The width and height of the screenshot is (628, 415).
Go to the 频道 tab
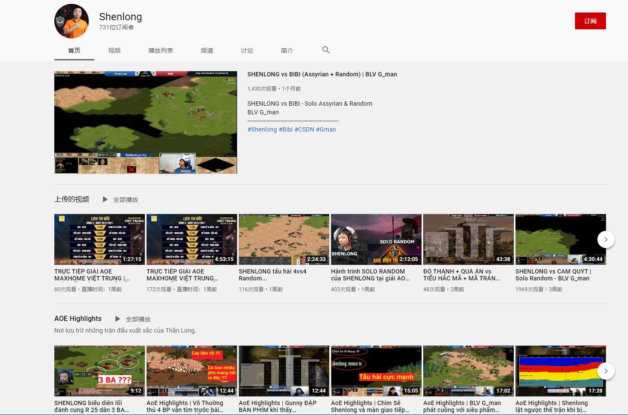point(207,50)
